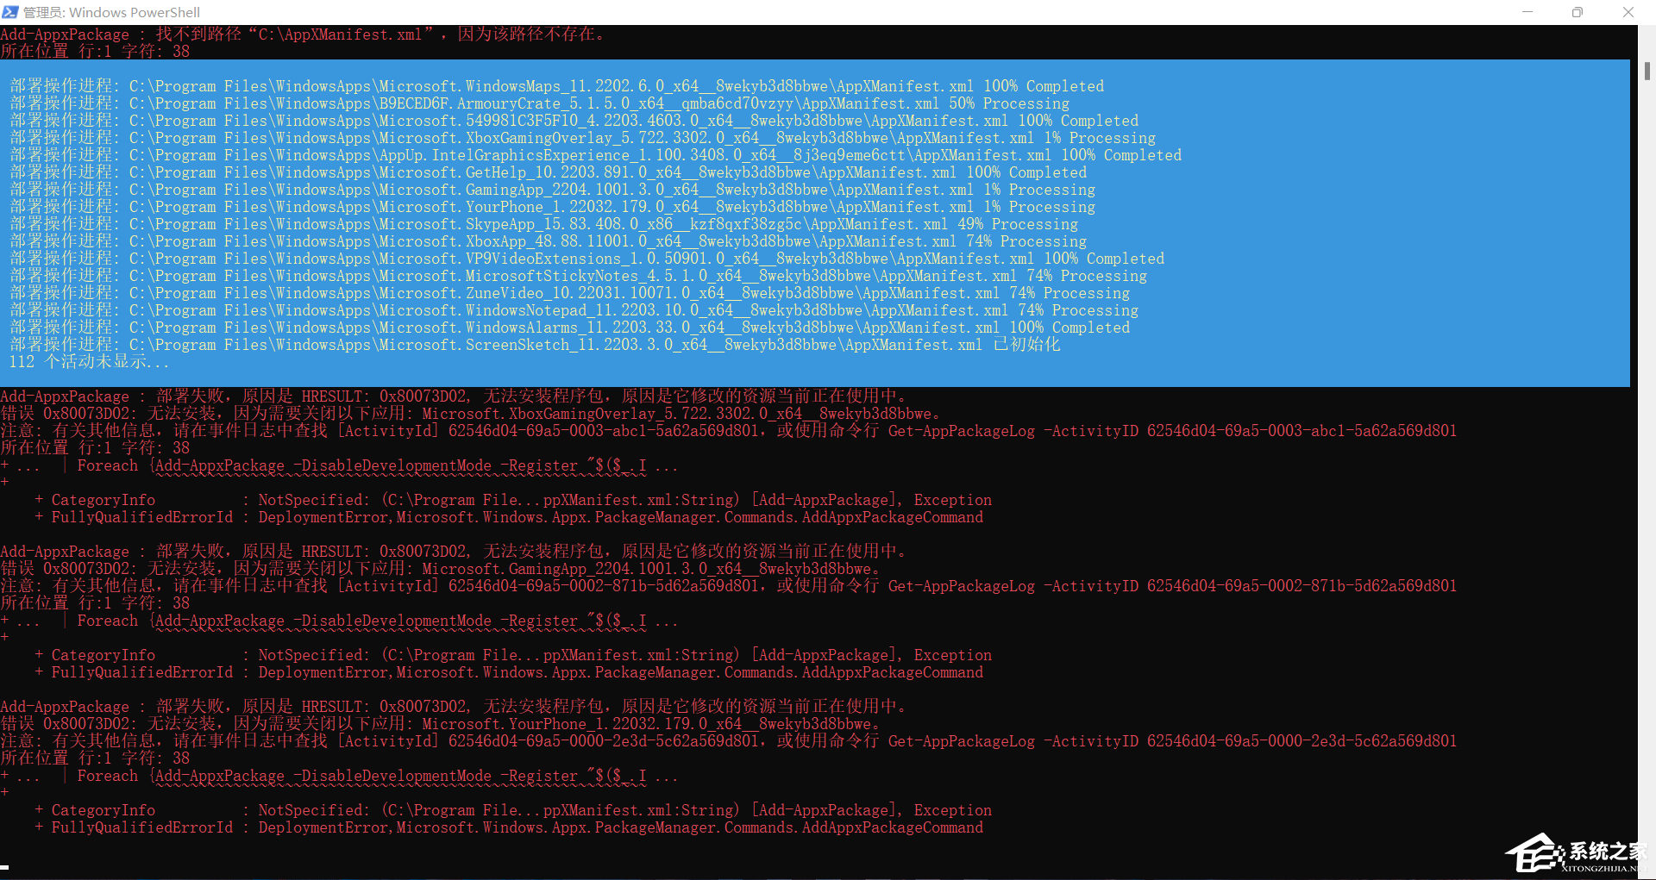Viewport: 1656px width, 880px height.
Task: Click the ZuneVideo 74% Processing line
Action: coord(570,293)
